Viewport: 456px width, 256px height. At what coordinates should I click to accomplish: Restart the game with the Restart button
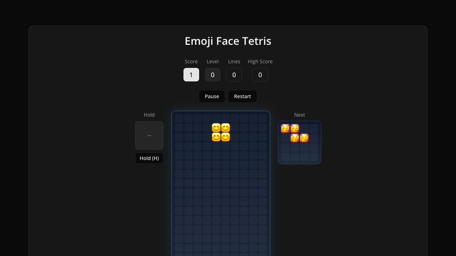tap(243, 96)
